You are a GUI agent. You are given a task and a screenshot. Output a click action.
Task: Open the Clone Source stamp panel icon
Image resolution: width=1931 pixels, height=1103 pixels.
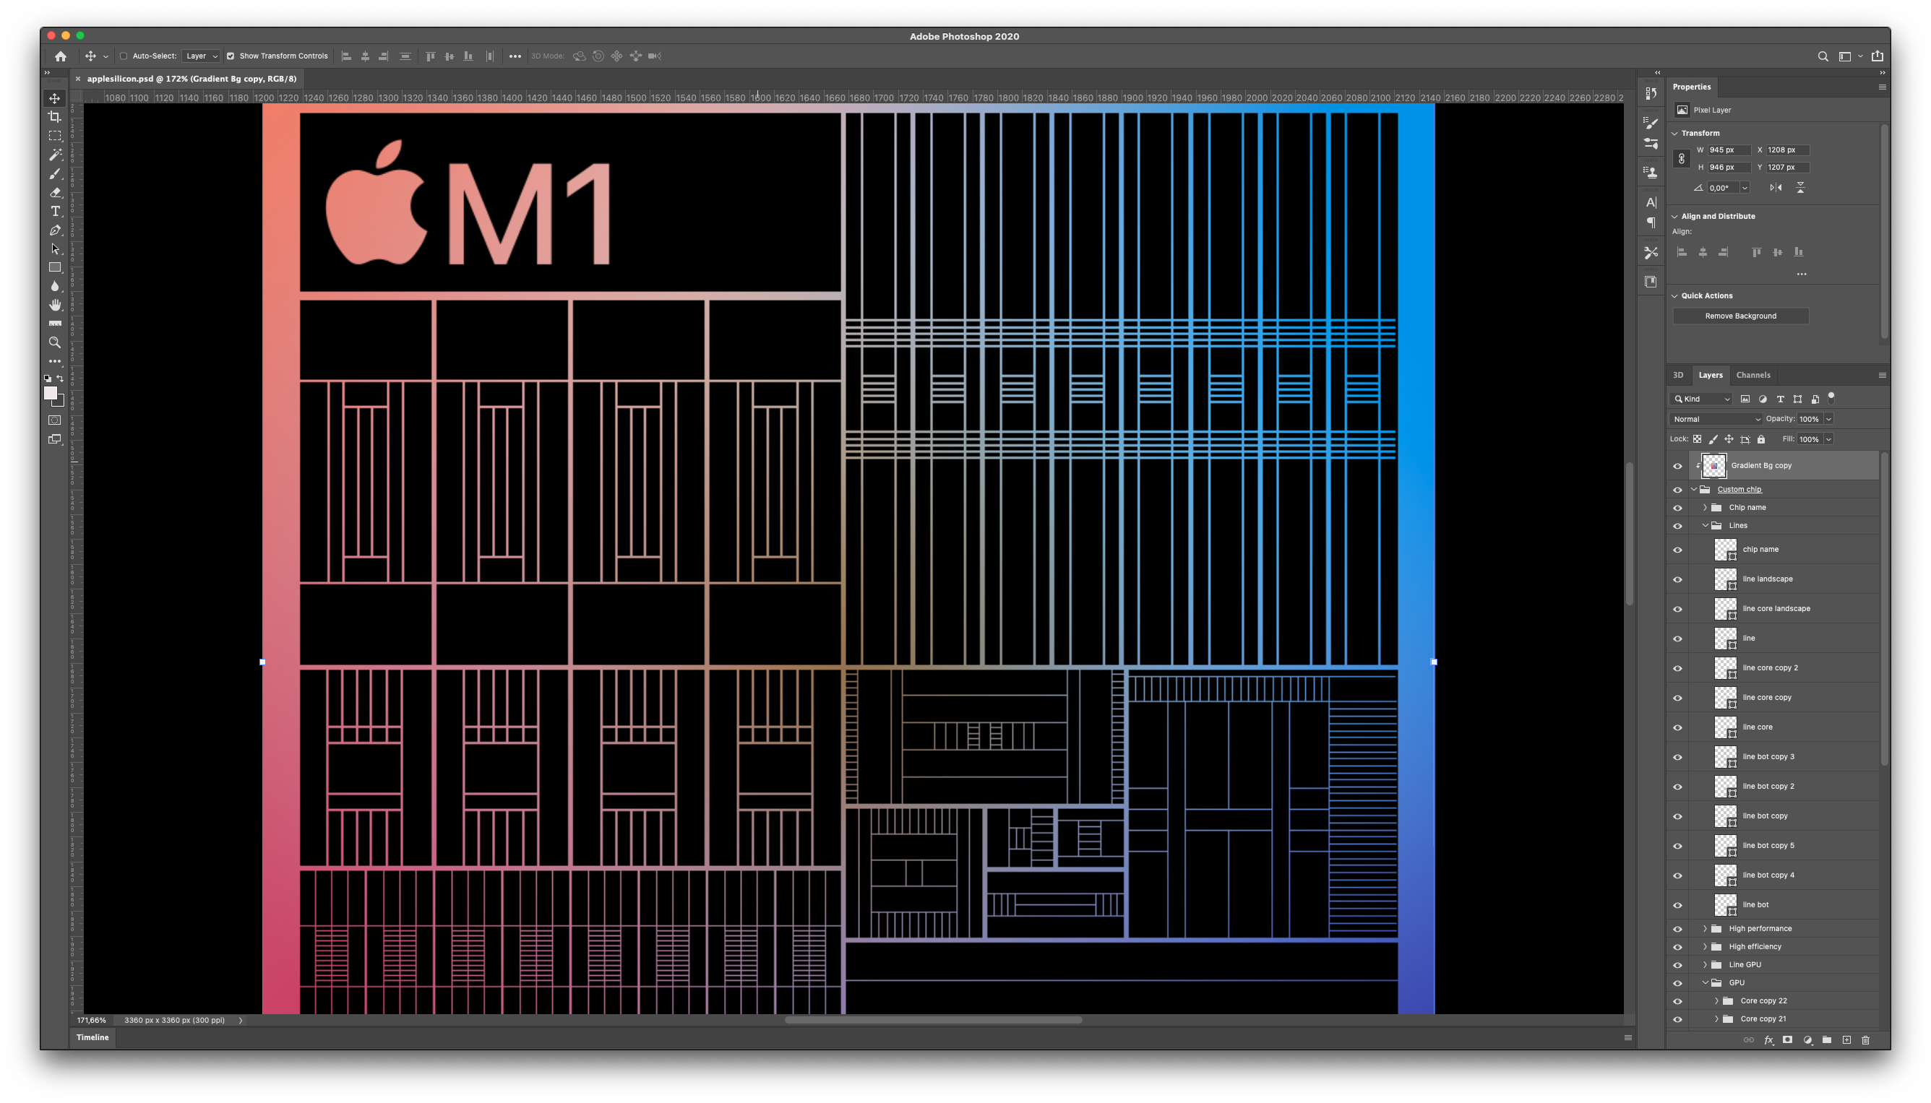[1651, 172]
